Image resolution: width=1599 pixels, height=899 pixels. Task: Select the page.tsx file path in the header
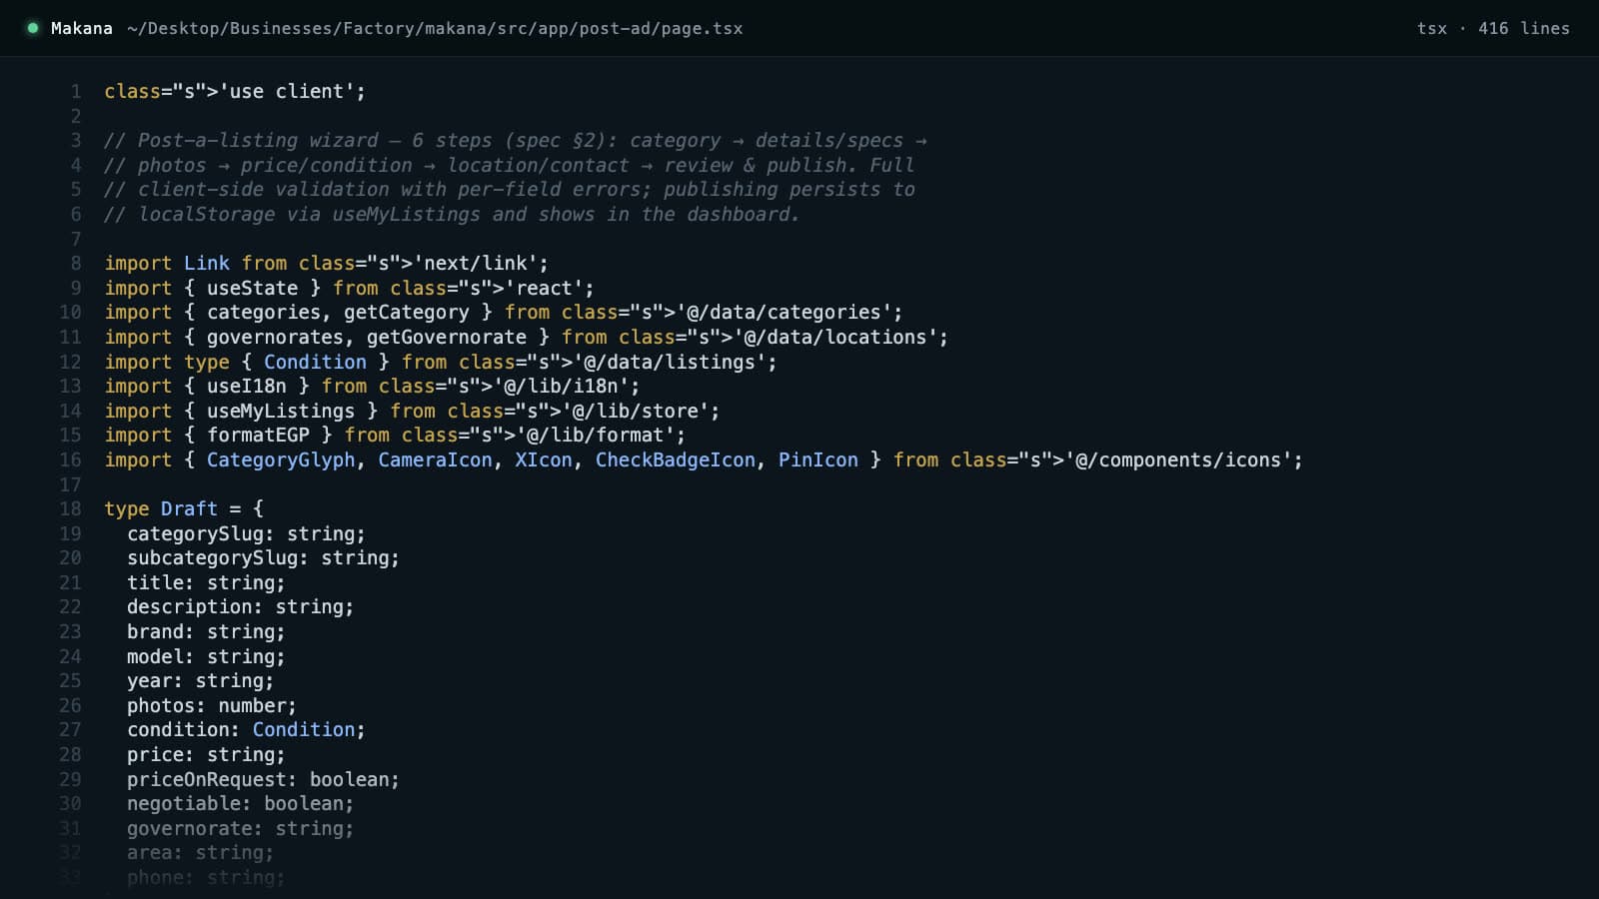(435, 28)
